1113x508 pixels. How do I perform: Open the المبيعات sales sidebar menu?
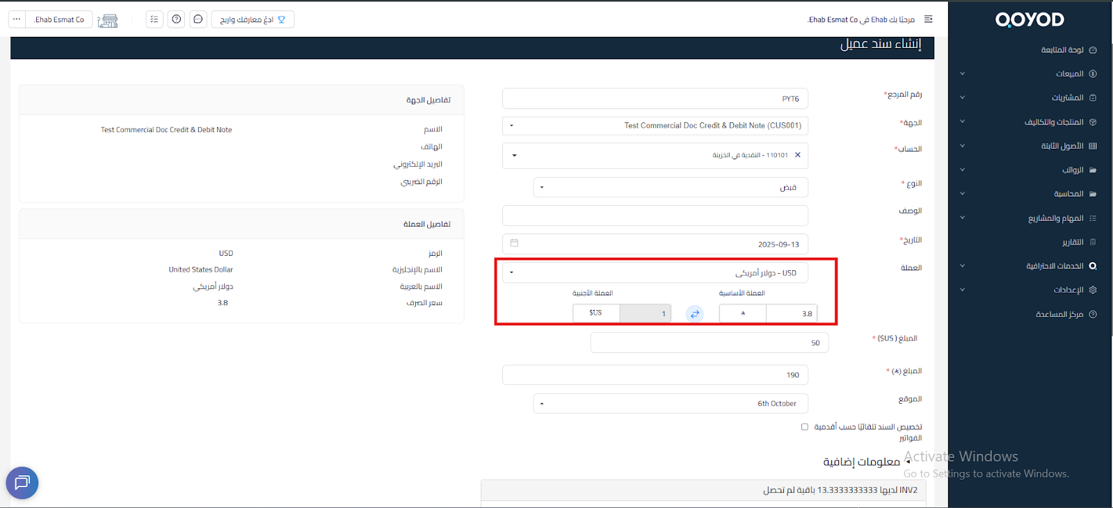1069,74
